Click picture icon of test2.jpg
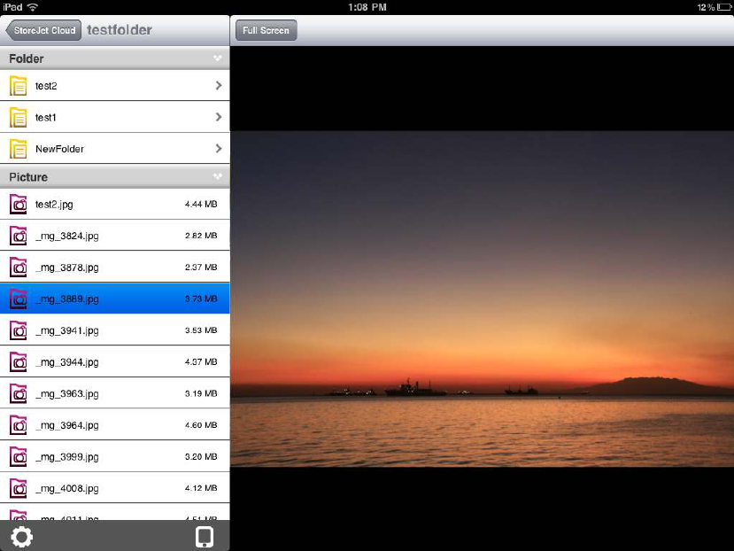Screen dimensions: 734x551 (x=19, y=205)
